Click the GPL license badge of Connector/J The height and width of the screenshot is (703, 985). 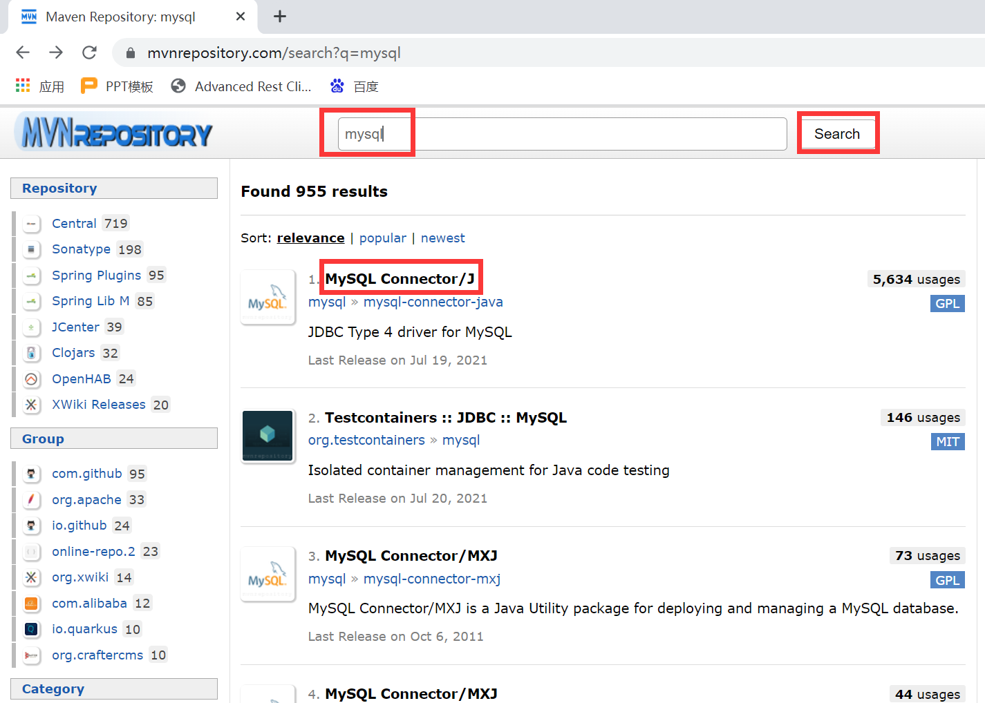[x=947, y=304]
